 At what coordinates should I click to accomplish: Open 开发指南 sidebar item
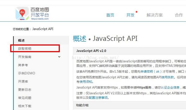25,57
